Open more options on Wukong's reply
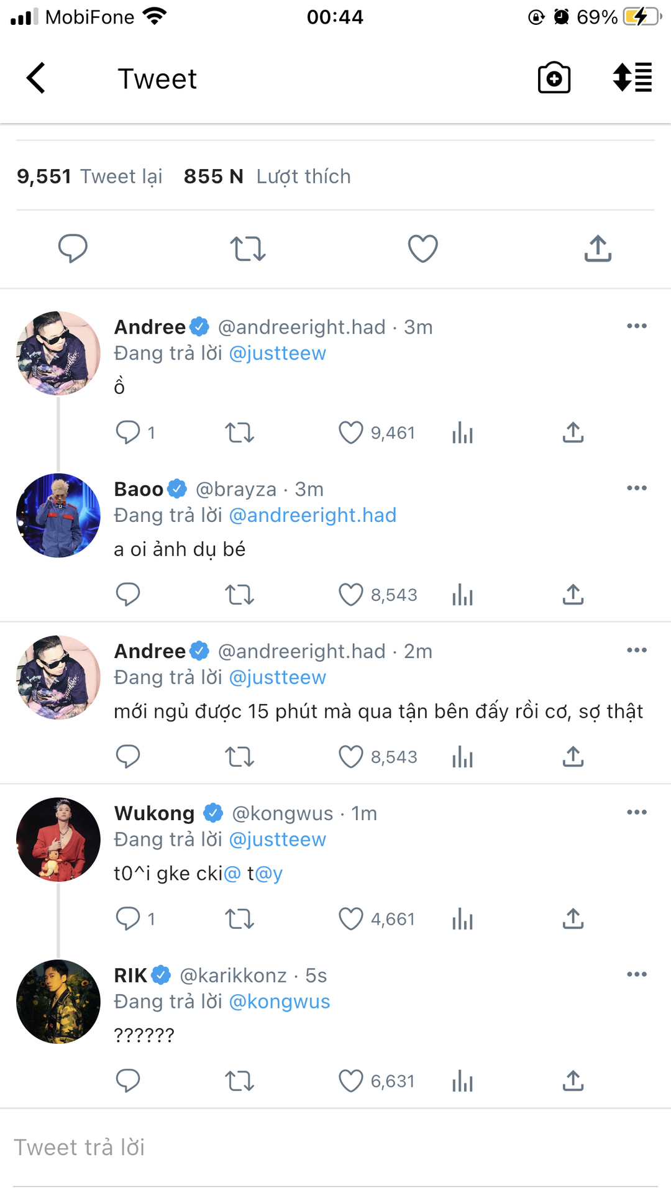Screen dimensions: 671x1193 [637, 813]
